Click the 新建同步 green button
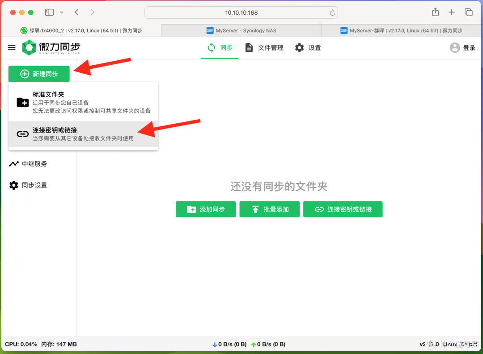Image resolution: width=483 pixels, height=354 pixels. [39, 74]
